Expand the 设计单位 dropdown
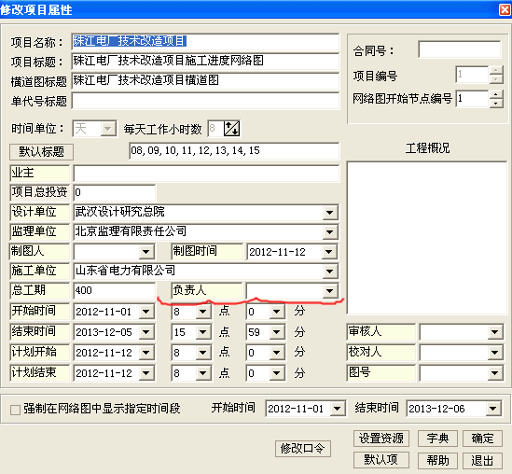The height and width of the screenshot is (474, 512). click(329, 213)
